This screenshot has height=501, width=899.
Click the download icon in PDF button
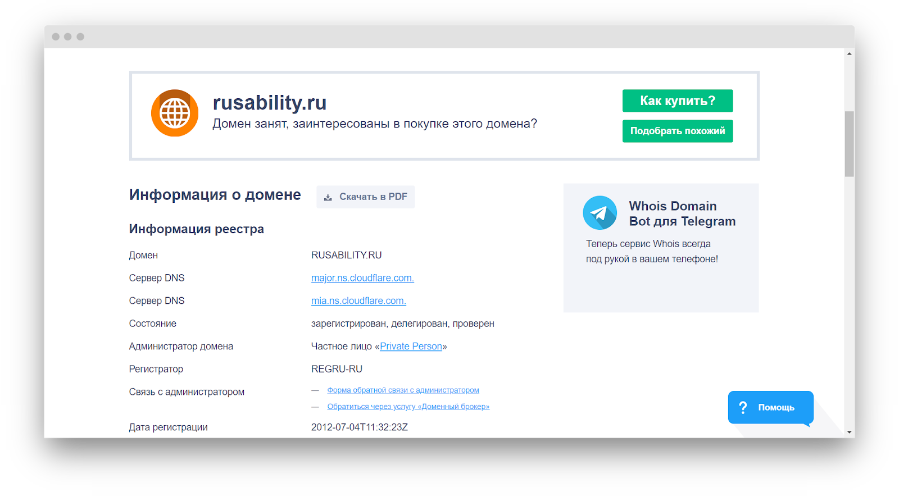[328, 197]
